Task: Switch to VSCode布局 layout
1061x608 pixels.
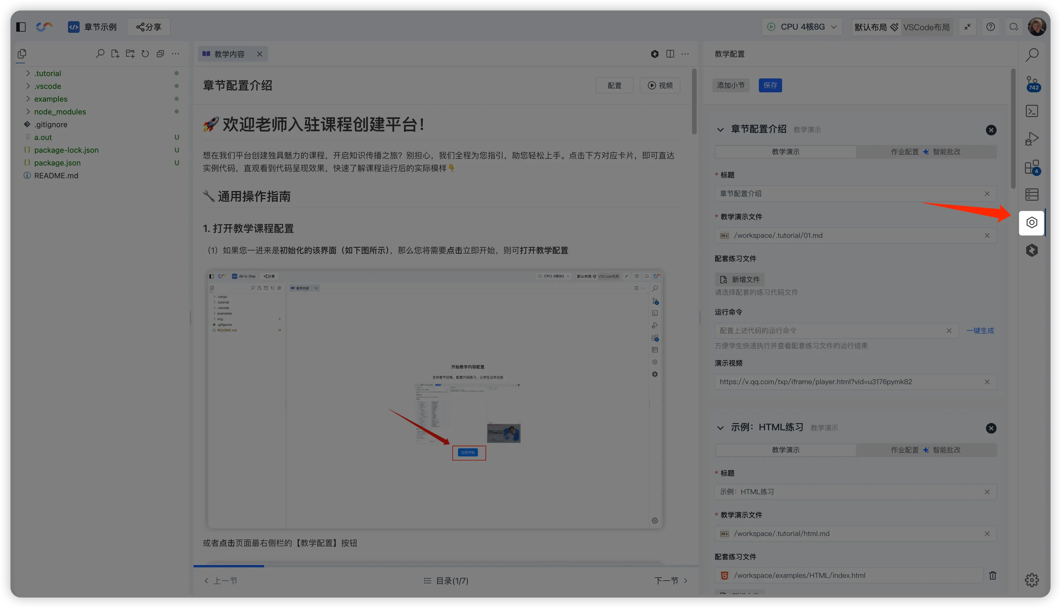Action: pyautogui.click(x=926, y=27)
